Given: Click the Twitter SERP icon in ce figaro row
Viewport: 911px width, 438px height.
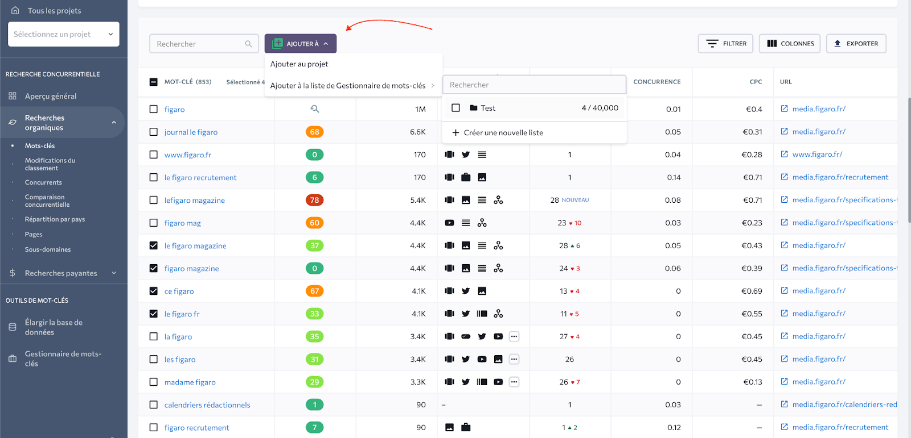Looking at the screenshot, I should pos(466,291).
